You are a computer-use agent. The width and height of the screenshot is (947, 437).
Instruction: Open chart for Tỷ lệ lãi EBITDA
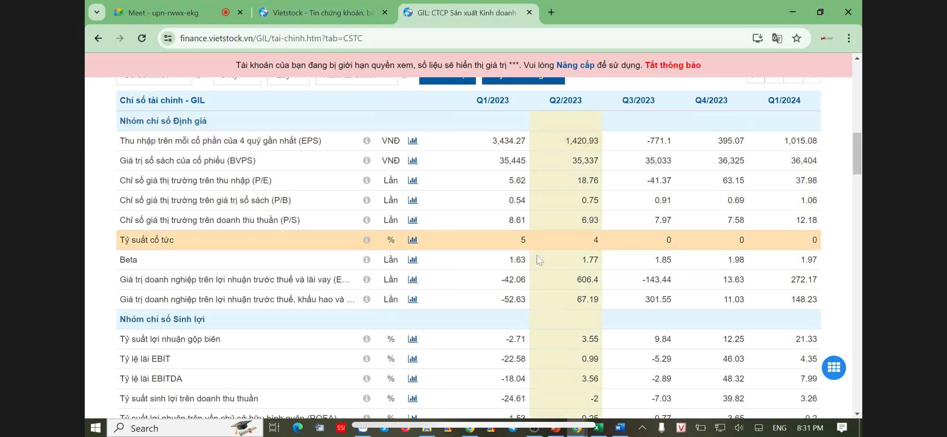(x=412, y=378)
